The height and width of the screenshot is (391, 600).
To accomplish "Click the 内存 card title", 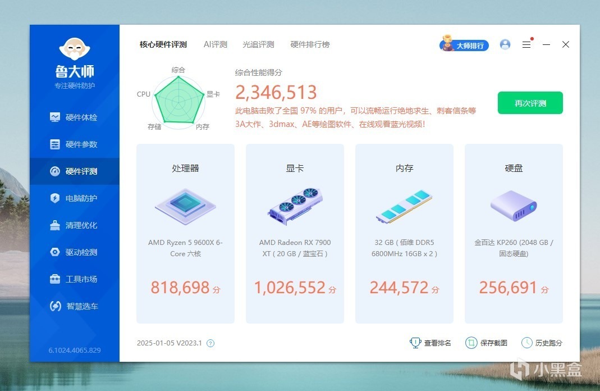I will 404,168.
